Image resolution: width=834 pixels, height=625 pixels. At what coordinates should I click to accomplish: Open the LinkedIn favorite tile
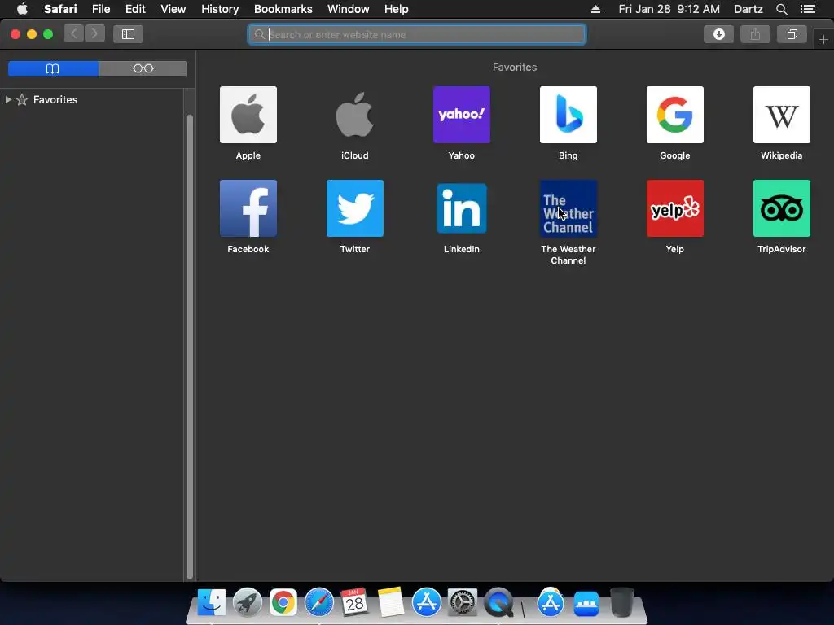click(x=462, y=208)
